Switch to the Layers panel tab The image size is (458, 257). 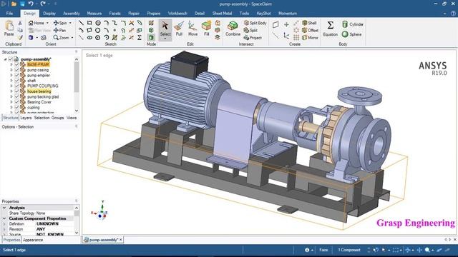[26, 118]
